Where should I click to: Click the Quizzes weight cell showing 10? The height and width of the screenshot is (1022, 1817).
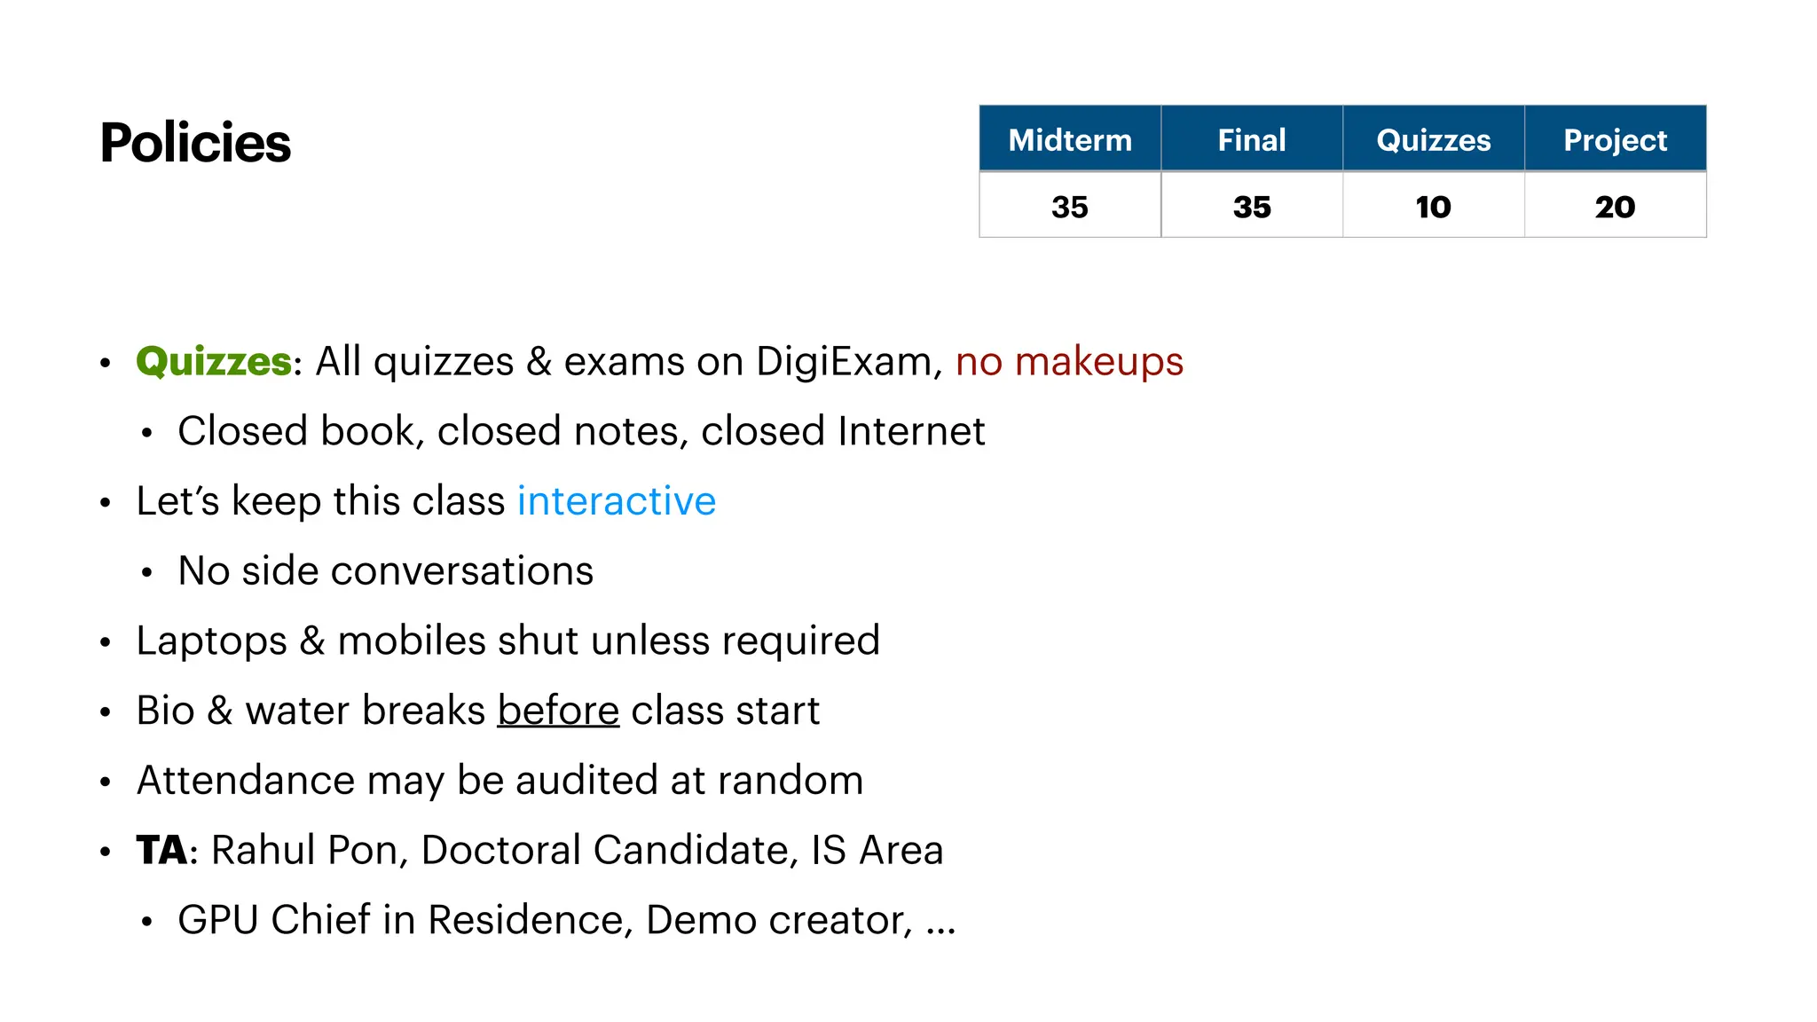[x=1434, y=206]
